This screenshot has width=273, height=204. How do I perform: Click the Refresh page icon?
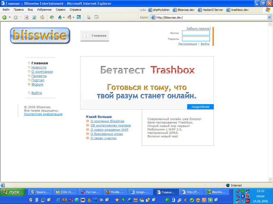(x=34, y=17)
